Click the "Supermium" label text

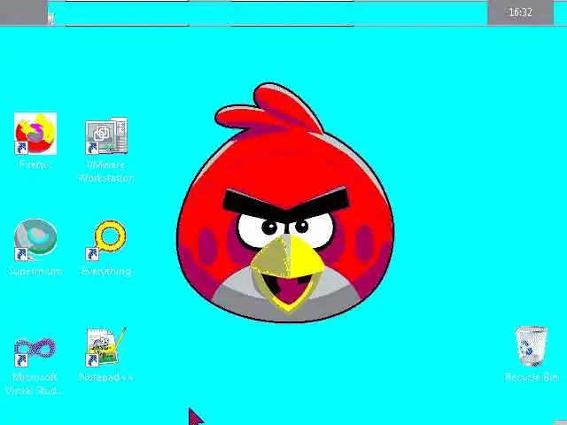(35, 271)
